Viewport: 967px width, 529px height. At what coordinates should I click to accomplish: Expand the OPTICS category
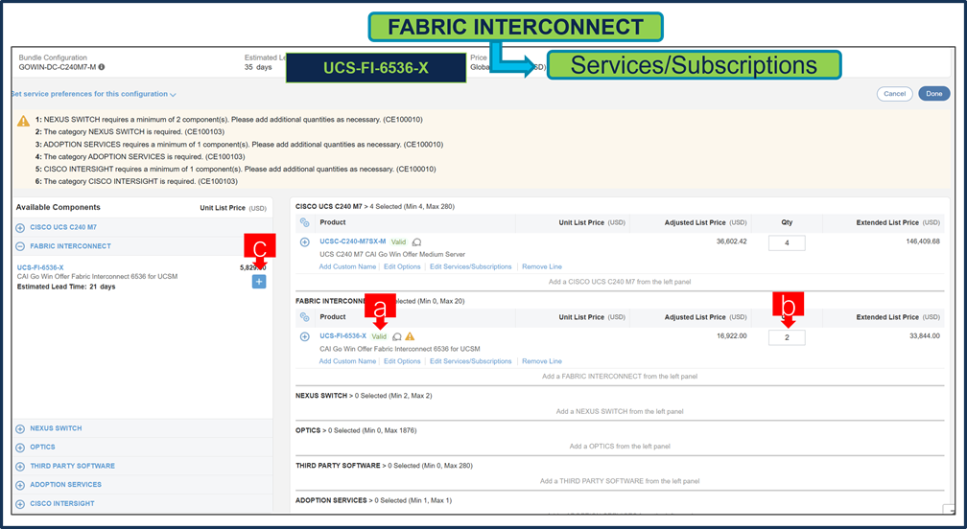20,448
